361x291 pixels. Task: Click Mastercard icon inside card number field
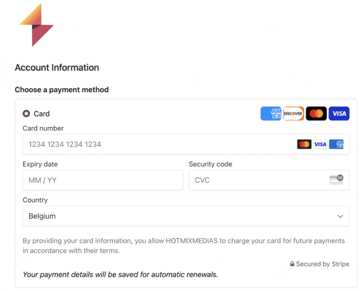coord(304,145)
